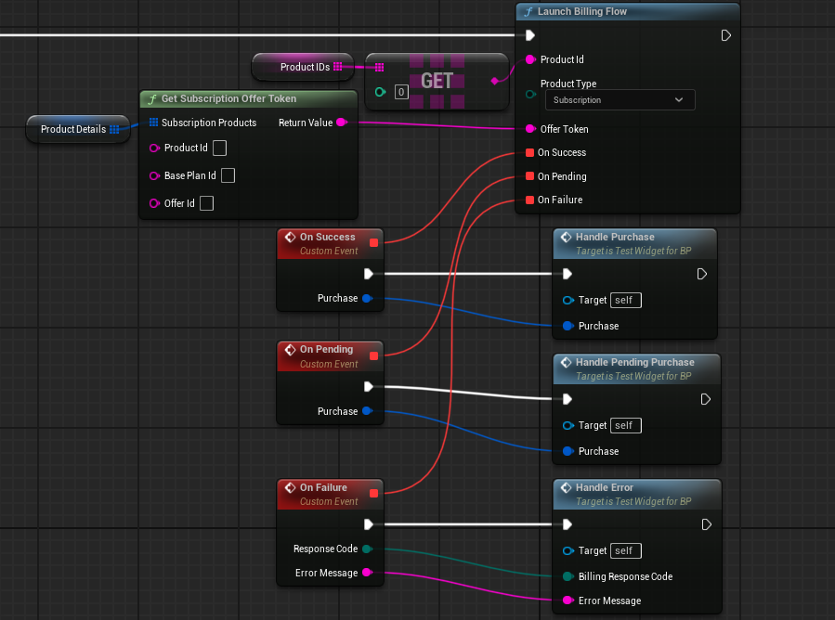
Task: Click the Product Id text box
Action: click(219, 148)
